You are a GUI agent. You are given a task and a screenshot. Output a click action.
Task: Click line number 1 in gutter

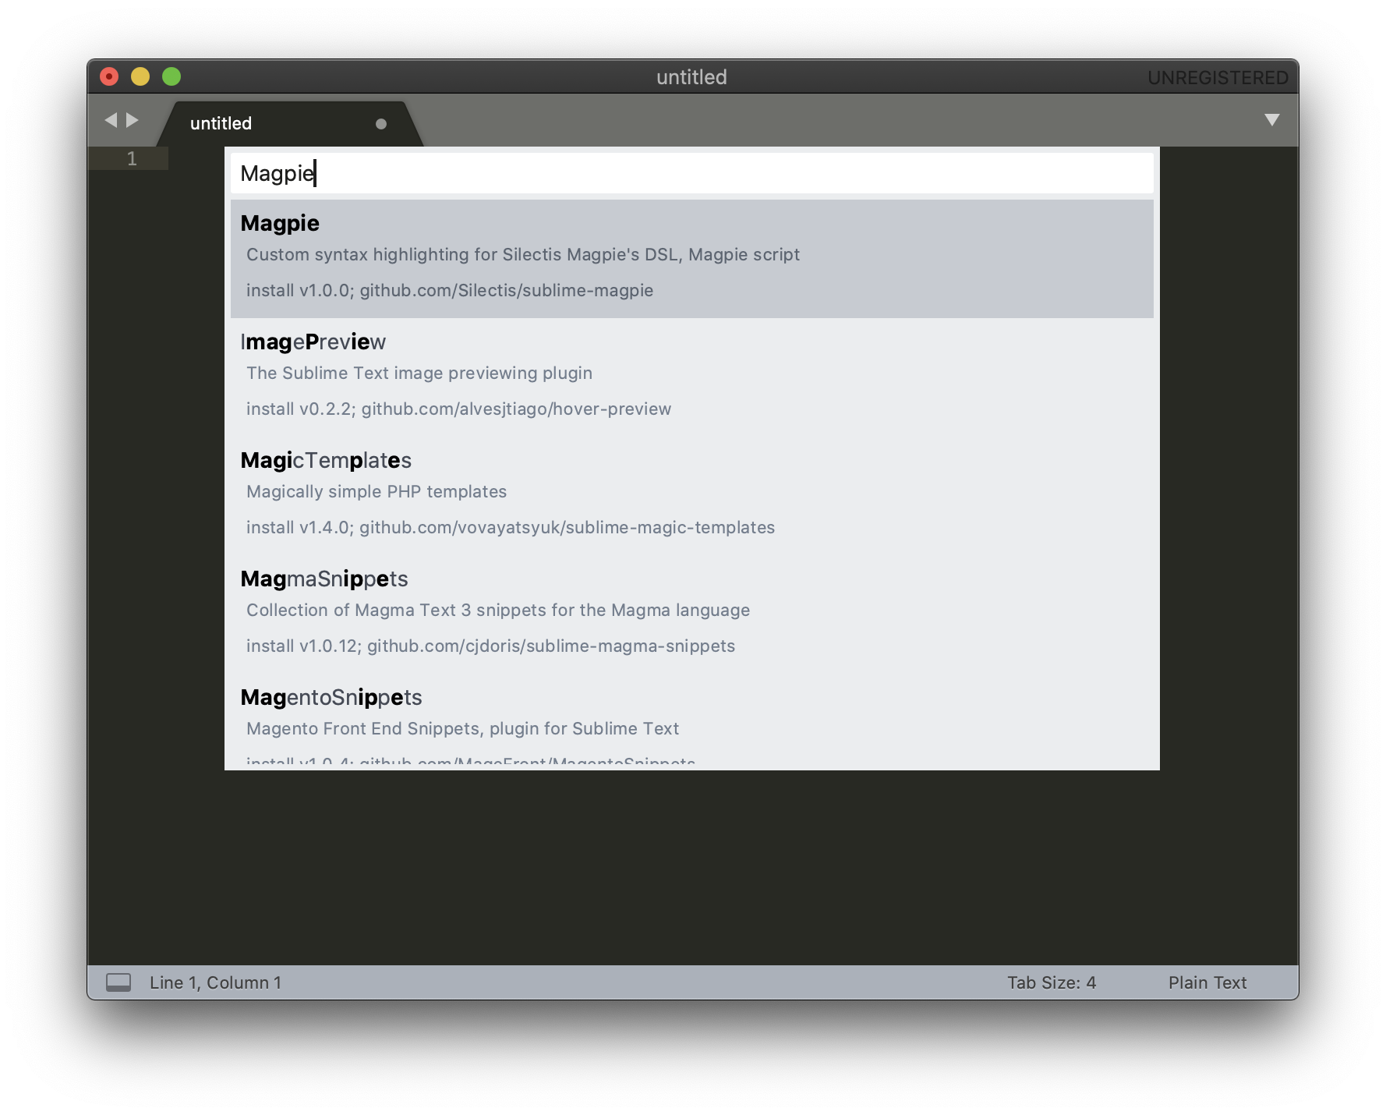tap(132, 159)
